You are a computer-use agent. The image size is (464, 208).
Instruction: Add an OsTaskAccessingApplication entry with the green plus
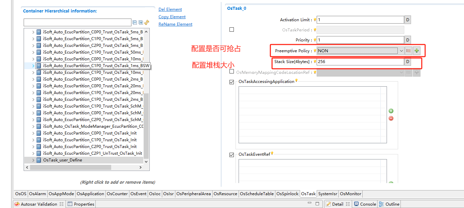(391, 111)
